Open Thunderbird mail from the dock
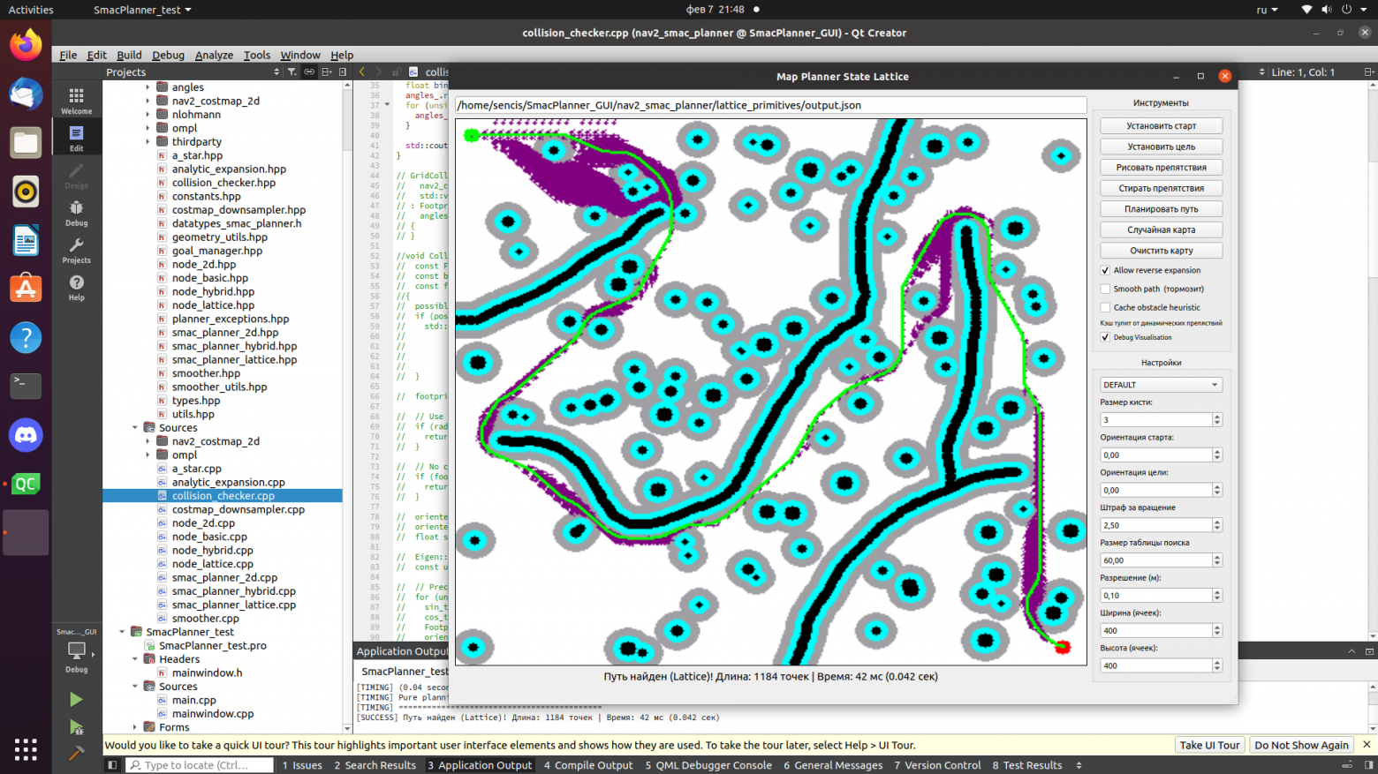Viewport: 1378px width, 774px height. click(x=26, y=94)
